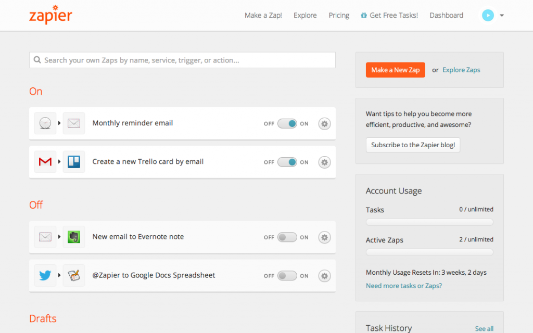The width and height of the screenshot is (533, 333).
Task: Click email action icon in Monthly reminder row
Action: tap(74, 123)
